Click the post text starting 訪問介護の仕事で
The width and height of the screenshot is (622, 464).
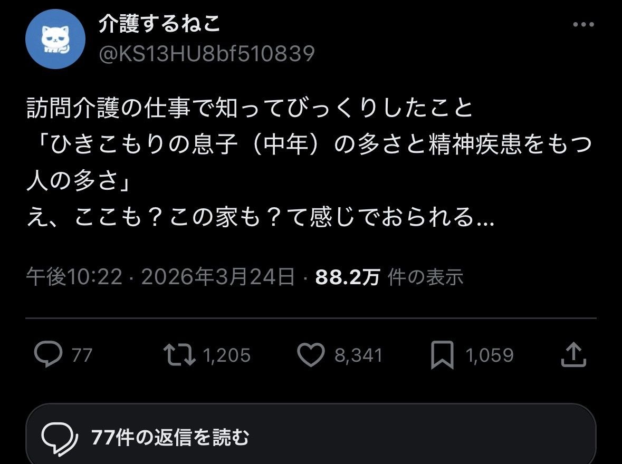coord(309,162)
